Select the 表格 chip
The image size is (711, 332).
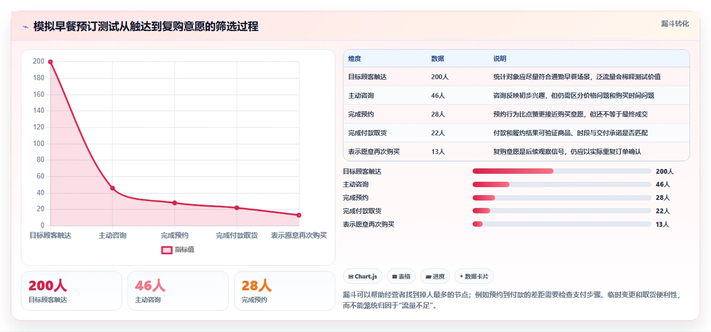click(401, 276)
